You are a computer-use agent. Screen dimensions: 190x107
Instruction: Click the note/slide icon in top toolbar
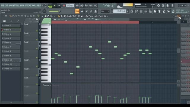(86, 11)
